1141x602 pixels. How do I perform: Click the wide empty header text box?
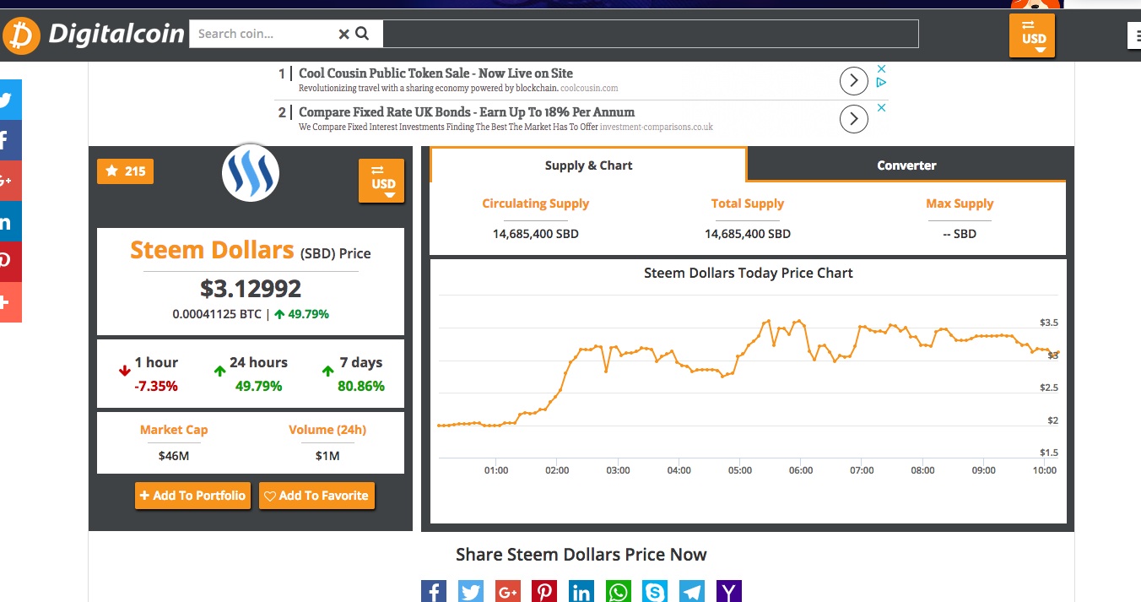pos(651,34)
